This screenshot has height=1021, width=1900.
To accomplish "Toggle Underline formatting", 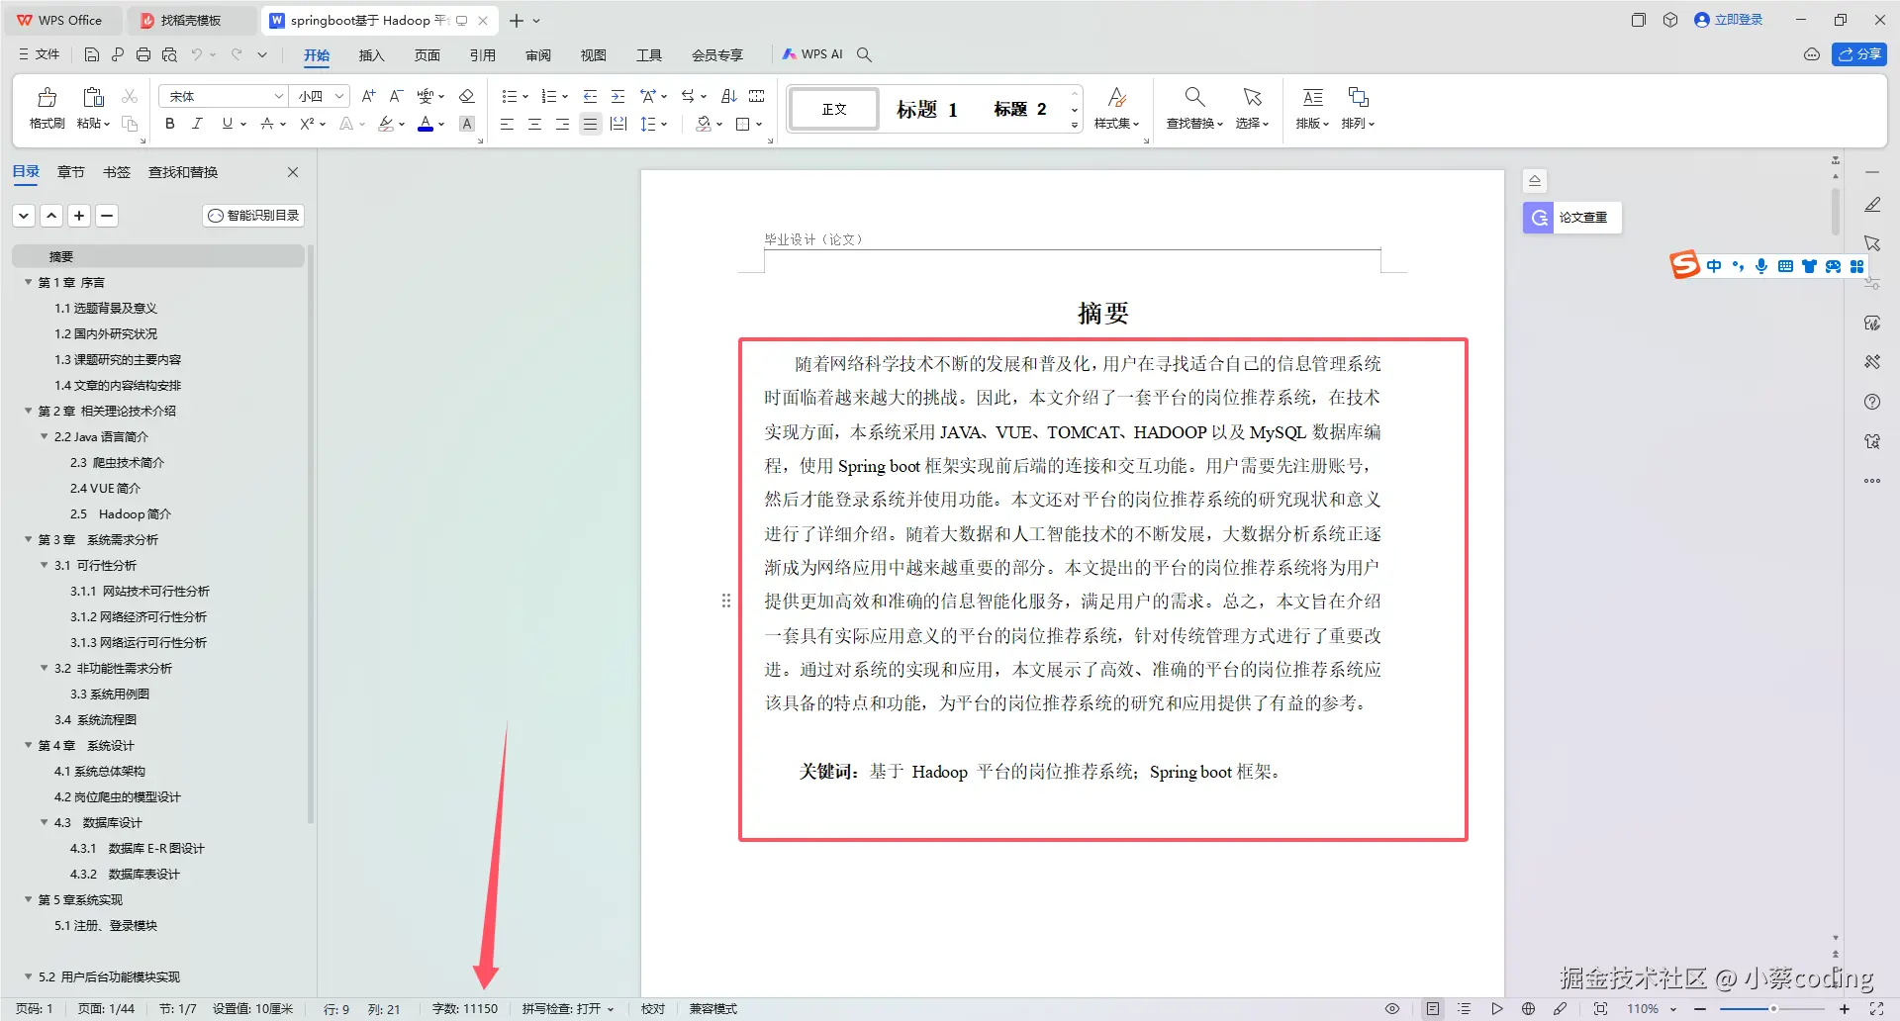I will 228,124.
